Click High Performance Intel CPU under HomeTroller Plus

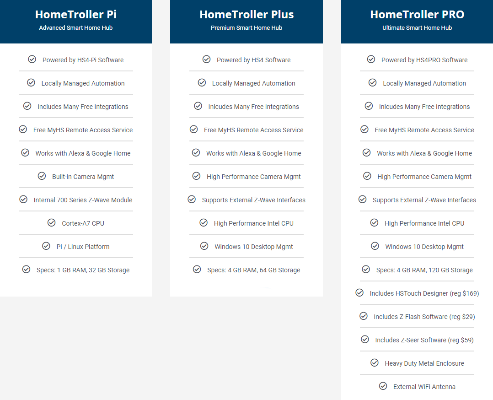pyautogui.click(x=254, y=223)
